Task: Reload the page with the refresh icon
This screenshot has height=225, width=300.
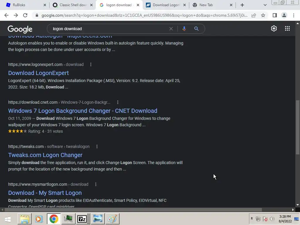Action: click(25, 15)
